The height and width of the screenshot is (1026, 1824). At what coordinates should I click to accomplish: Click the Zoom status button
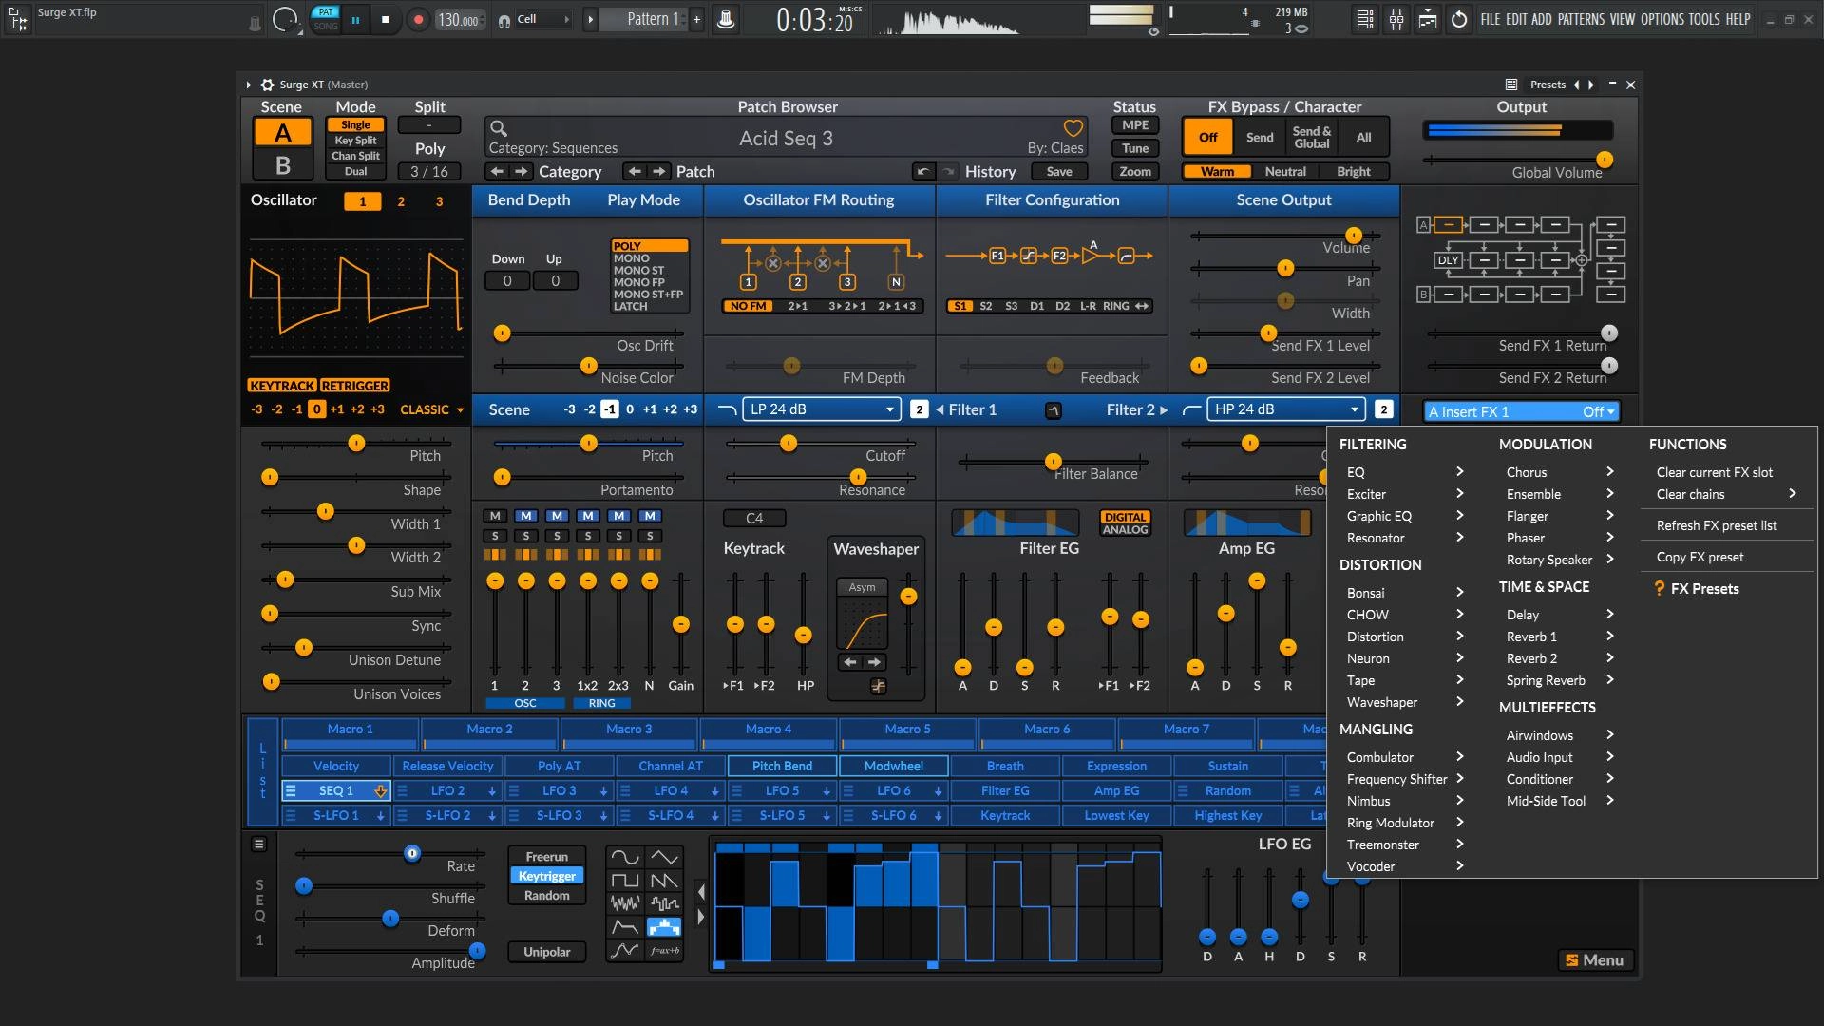1135,172
